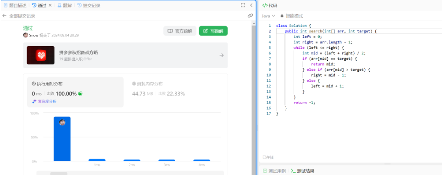This screenshot has height=175, width=445.
Task: Click the 已存储 status text
Action: coord(268,157)
